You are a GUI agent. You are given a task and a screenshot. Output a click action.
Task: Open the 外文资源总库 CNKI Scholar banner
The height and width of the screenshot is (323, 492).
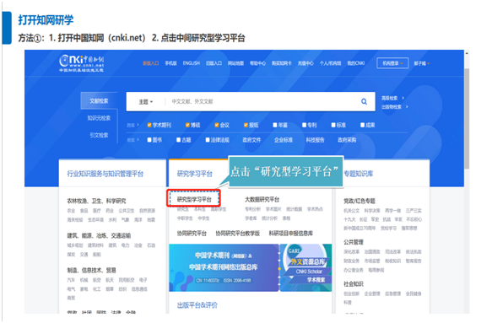pyautogui.click(x=306, y=268)
